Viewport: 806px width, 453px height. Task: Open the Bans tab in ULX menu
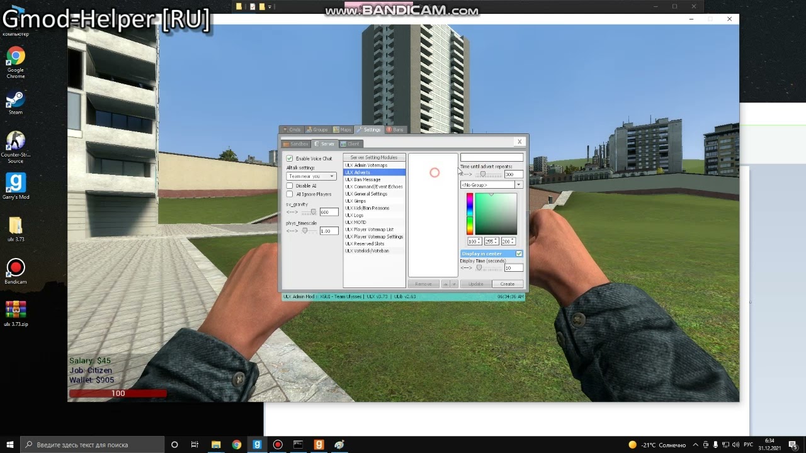point(395,130)
